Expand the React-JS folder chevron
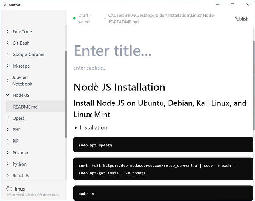Screen dimensions: 255x201 pyautogui.click(x=8, y=175)
